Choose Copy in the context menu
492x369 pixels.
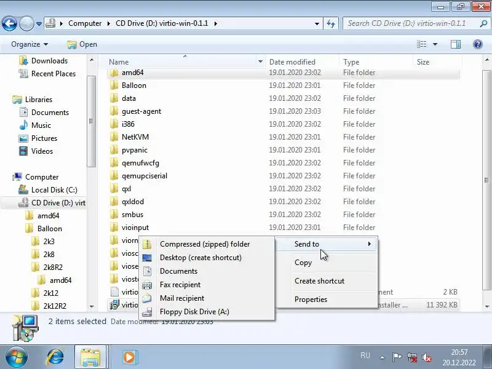[327, 263]
